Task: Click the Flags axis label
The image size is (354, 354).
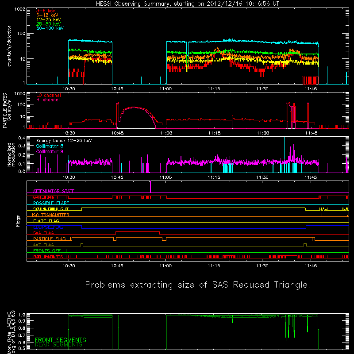Action: pyautogui.click(x=18, y=221)
